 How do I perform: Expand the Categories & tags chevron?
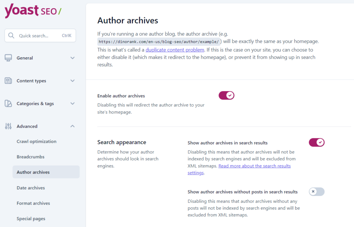click(x=73, y=103)
